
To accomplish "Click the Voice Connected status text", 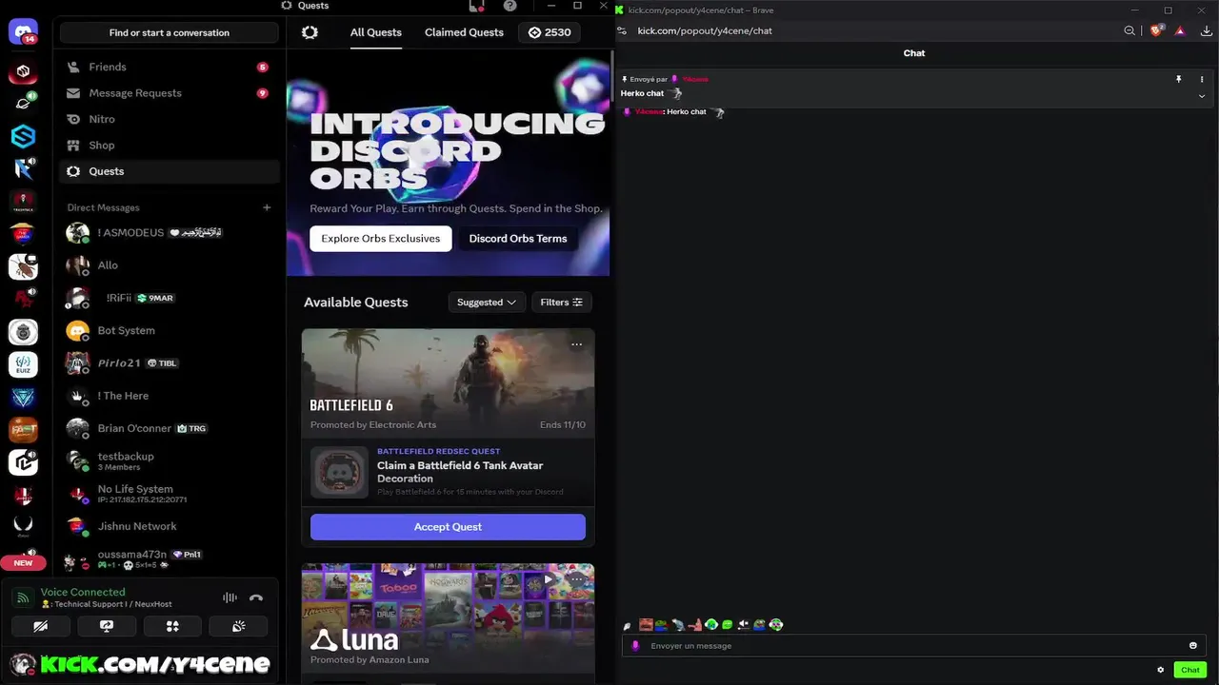I will 83,592.
